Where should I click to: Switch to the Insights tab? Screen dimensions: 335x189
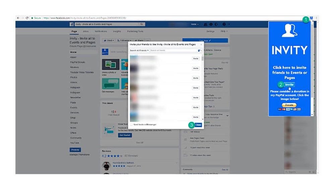tap(117, 31)
